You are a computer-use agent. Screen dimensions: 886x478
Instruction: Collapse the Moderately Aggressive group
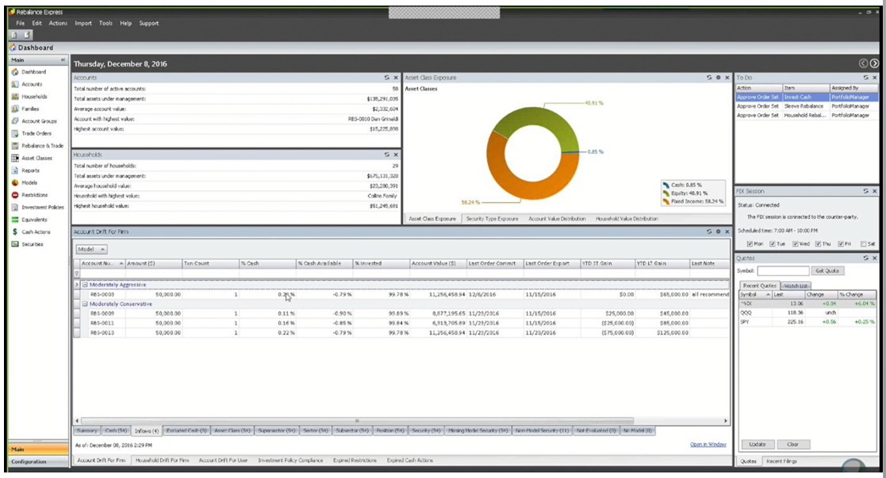point(85,285)
